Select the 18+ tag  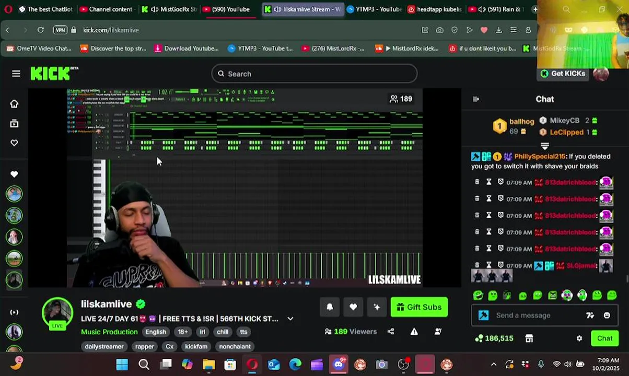[x=183, y=332]
